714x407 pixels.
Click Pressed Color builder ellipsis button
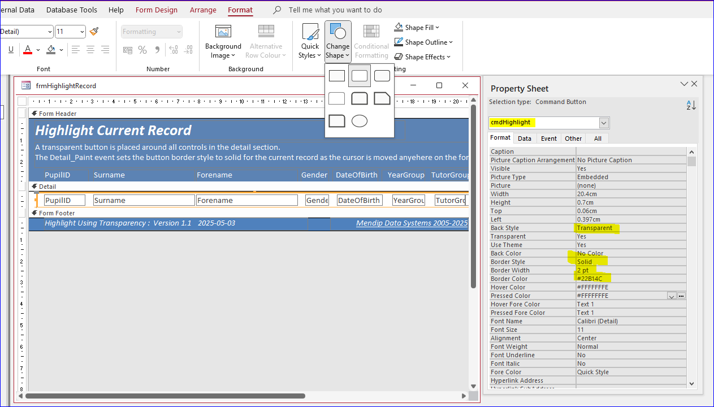(x=681, y=296)
